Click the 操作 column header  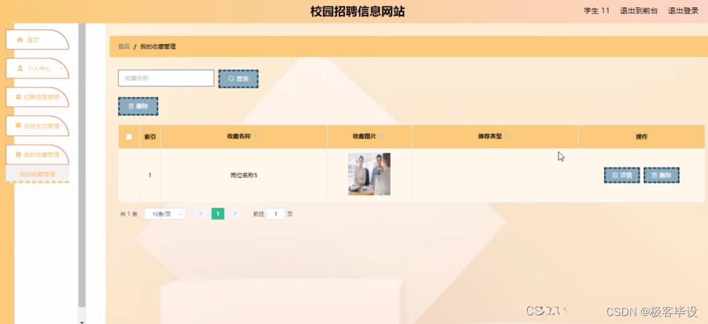[x=641, y=137]
